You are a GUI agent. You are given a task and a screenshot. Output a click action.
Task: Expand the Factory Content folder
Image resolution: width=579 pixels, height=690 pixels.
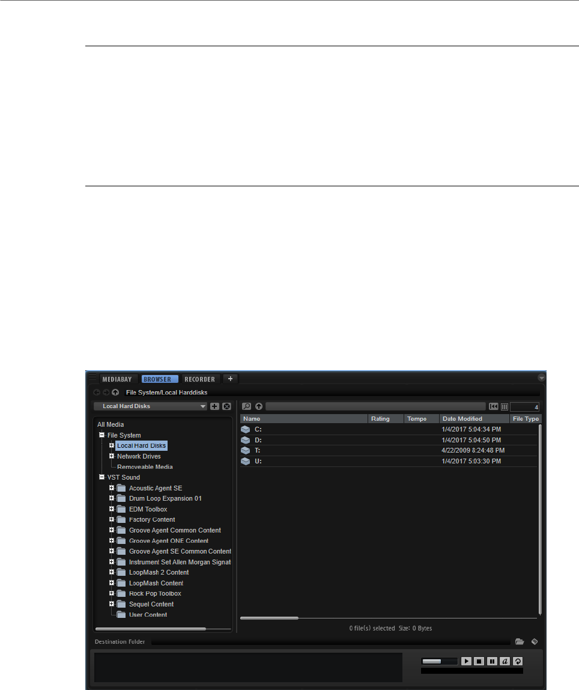(112, 519)
